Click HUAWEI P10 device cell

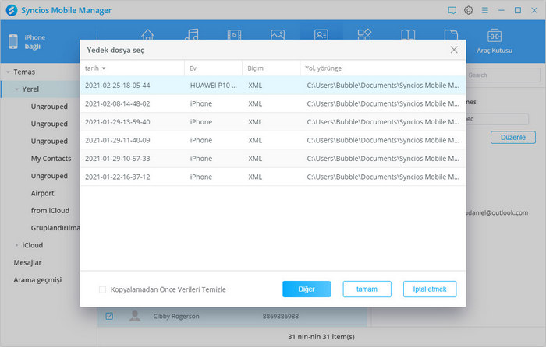click(x=214, y=86)
